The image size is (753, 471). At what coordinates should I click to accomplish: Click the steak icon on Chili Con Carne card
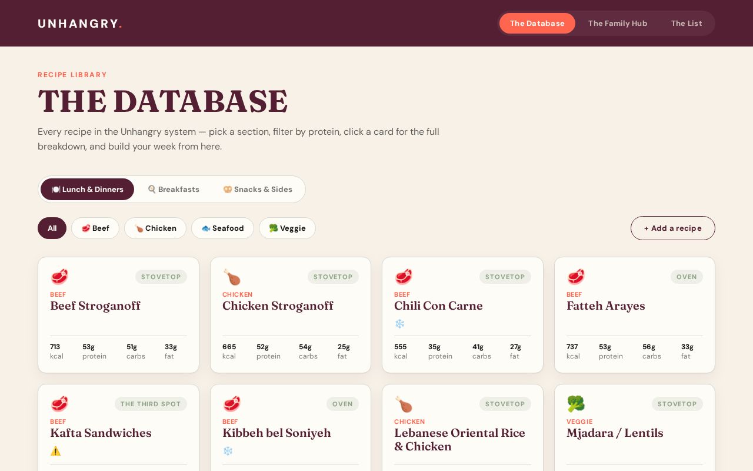[x=404, y=277]
